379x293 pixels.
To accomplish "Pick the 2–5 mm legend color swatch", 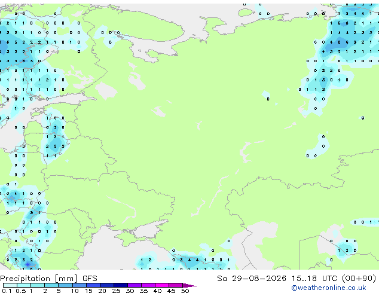I will point(51,285).
